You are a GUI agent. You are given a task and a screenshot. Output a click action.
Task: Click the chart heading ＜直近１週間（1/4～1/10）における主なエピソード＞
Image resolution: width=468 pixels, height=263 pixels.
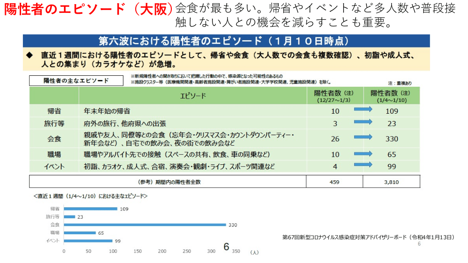(x=90, y=196)
